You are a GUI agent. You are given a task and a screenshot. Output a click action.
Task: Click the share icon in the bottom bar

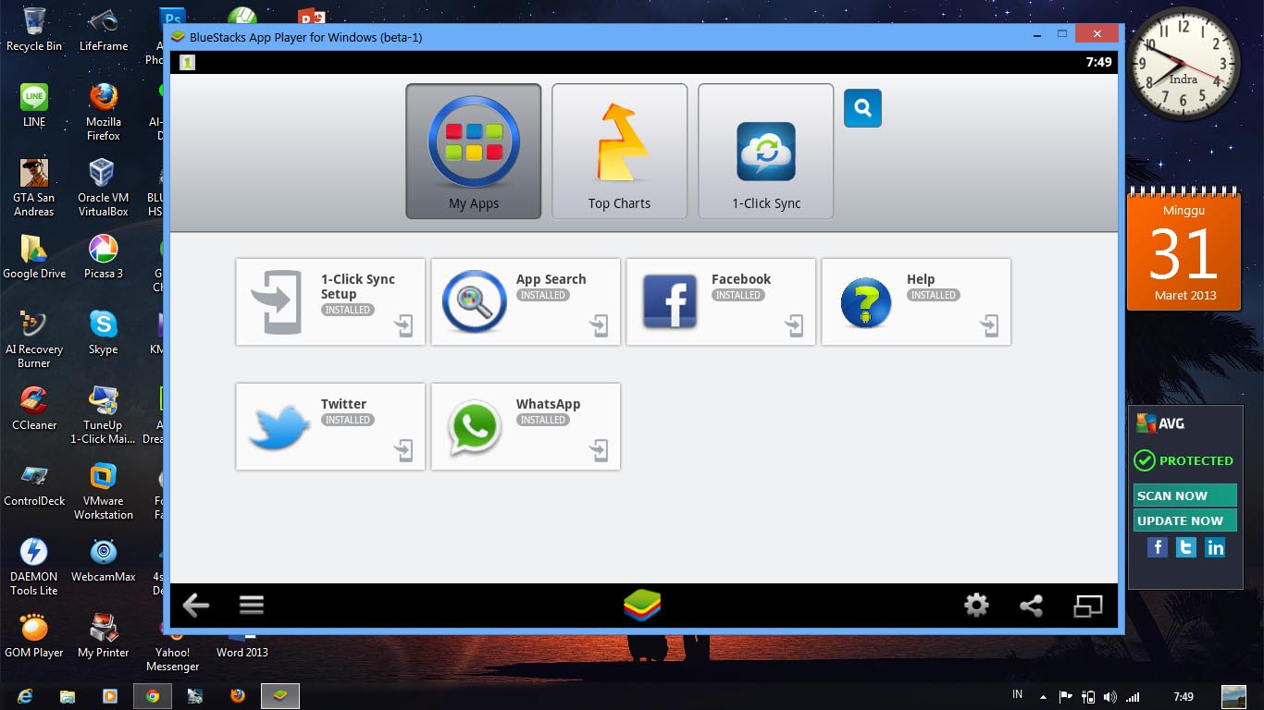tap(1031, 606)
